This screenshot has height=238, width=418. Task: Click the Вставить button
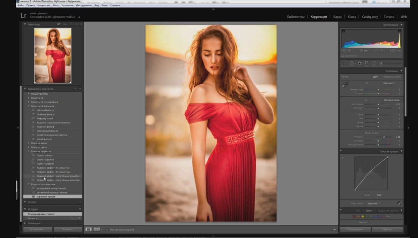coord(68,230)
